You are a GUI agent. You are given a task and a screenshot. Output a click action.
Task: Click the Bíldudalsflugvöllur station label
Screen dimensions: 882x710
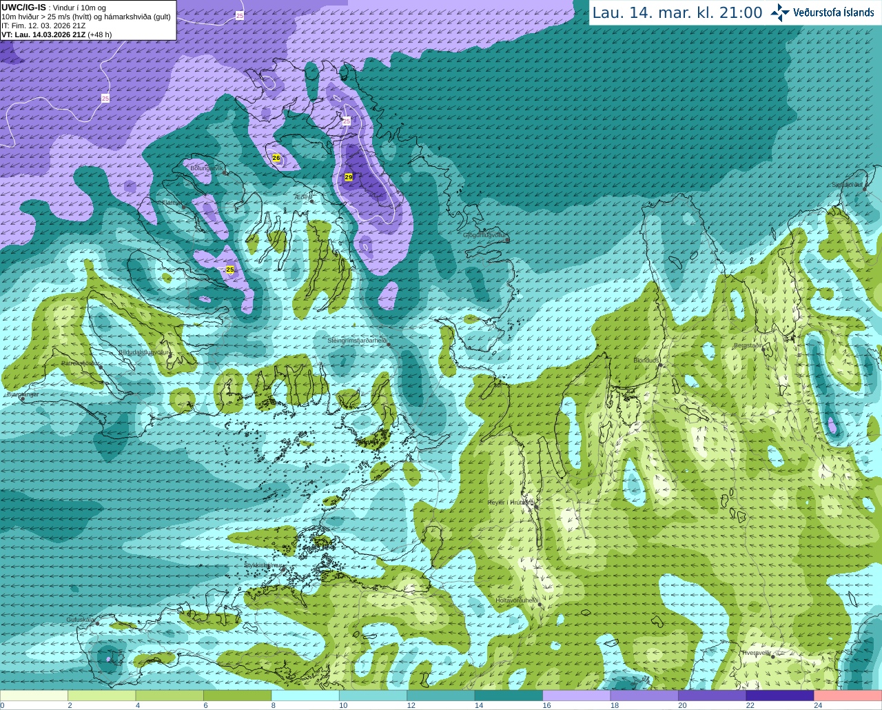pos(143,352)
